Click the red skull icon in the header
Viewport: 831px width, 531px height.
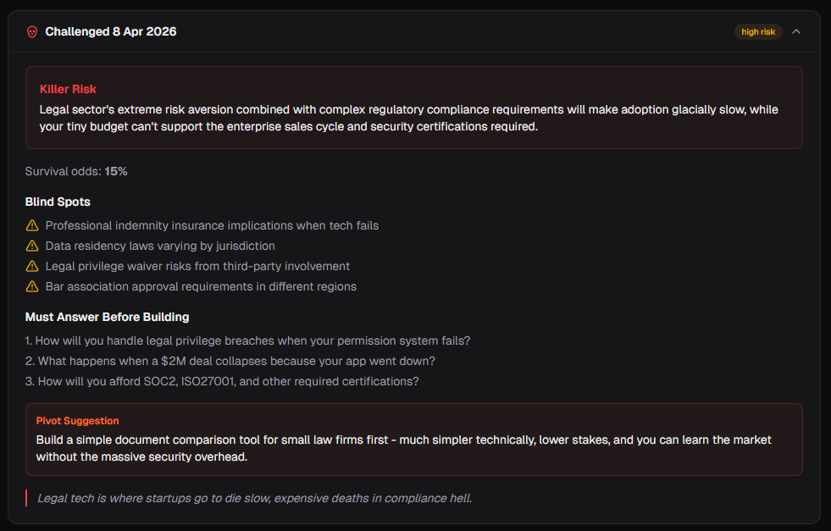31,31
